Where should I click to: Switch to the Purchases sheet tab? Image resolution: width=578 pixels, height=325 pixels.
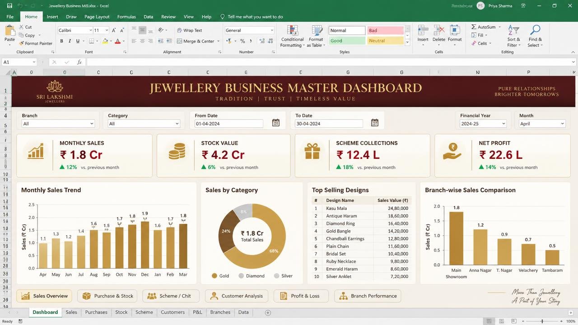click(96, 312)
